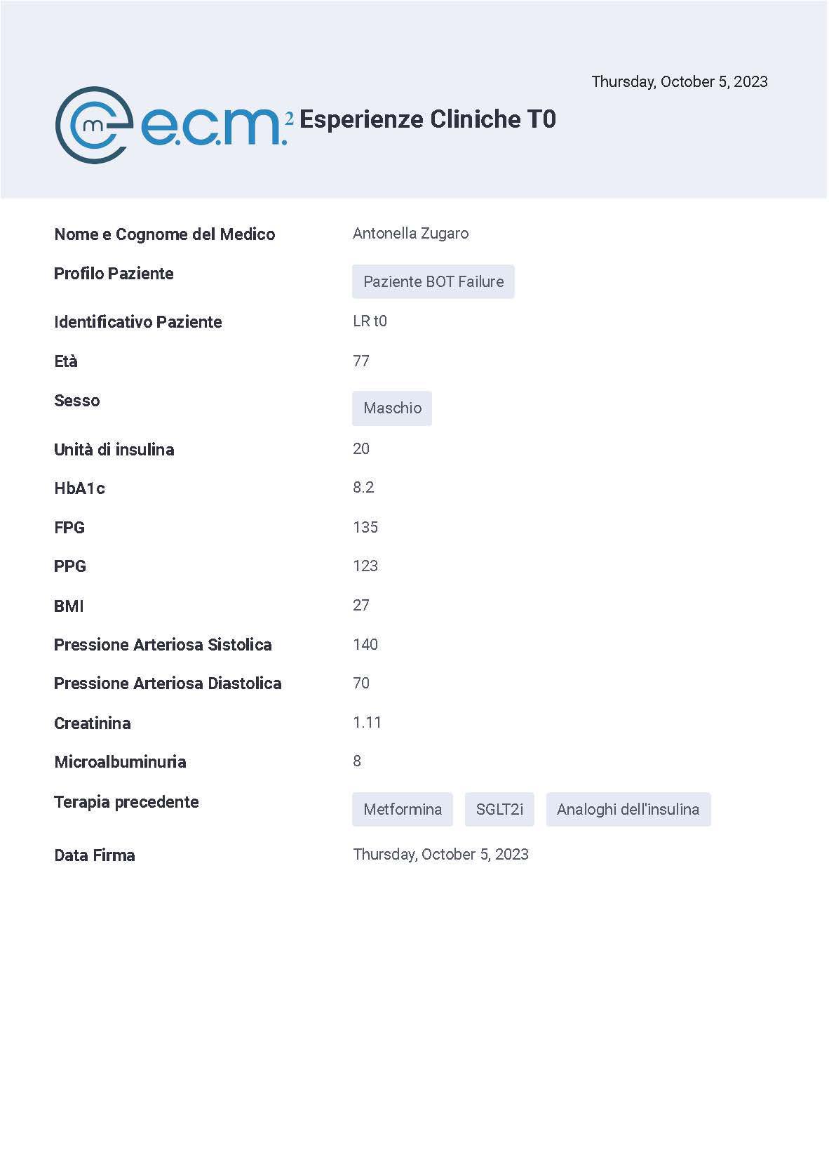Image resolution: width=829 pixels, height=1174 pixels.
Task: Click the systolic pressure value 140
Action: (365, 644)
